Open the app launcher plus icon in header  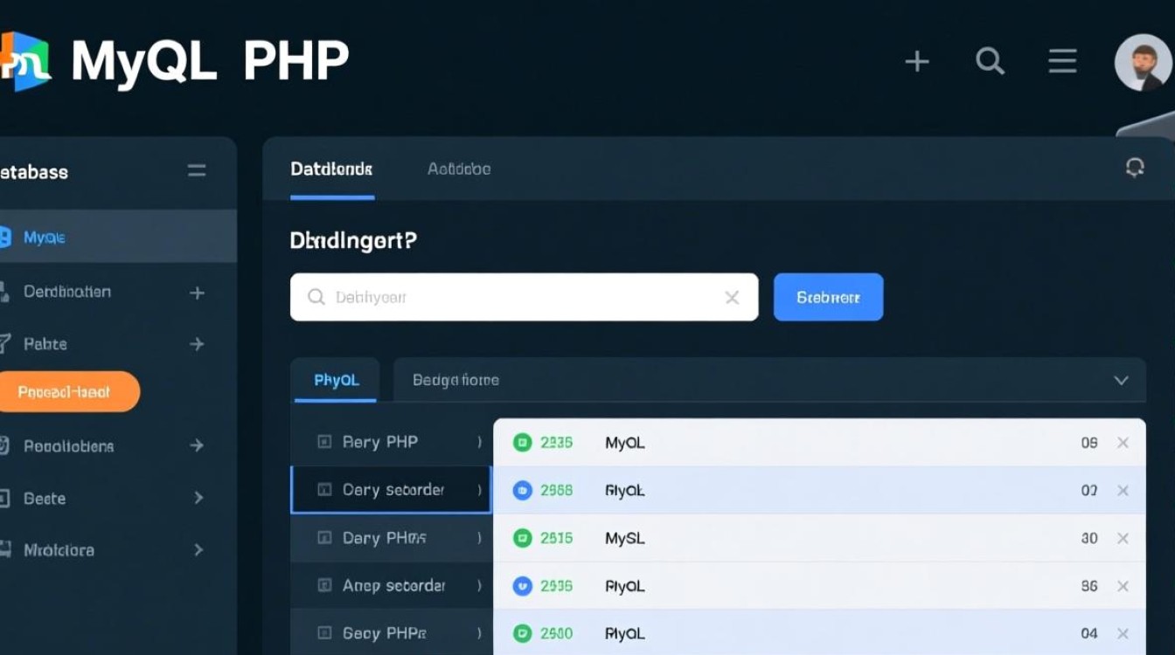click(917, 61)
